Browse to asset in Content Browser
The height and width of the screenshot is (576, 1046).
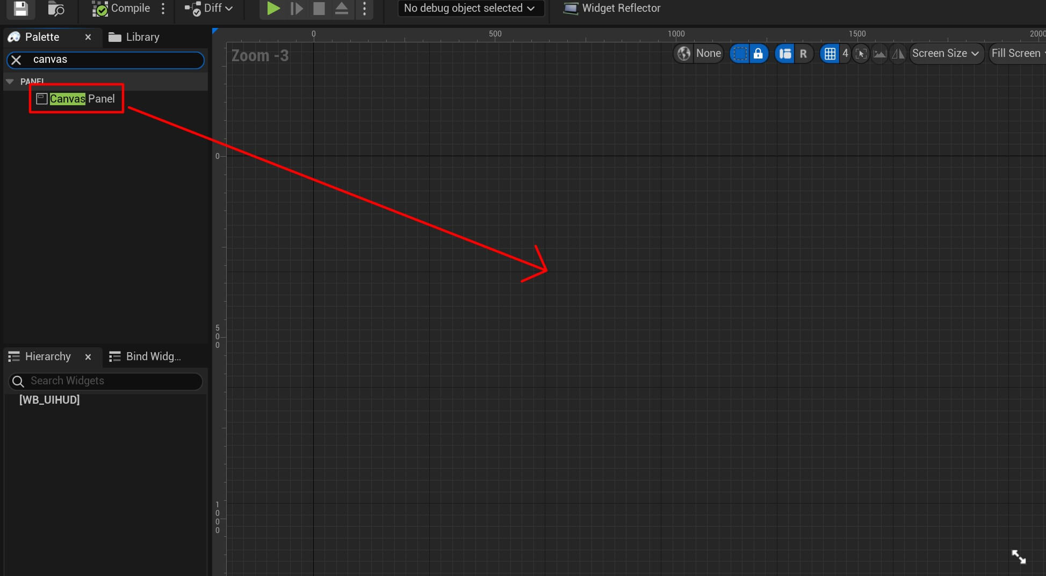click(56, 9)
